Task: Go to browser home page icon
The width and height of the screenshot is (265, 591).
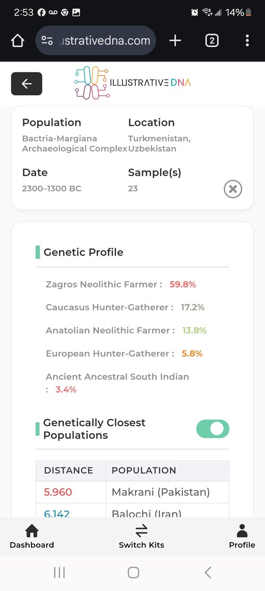Action: 17,41
